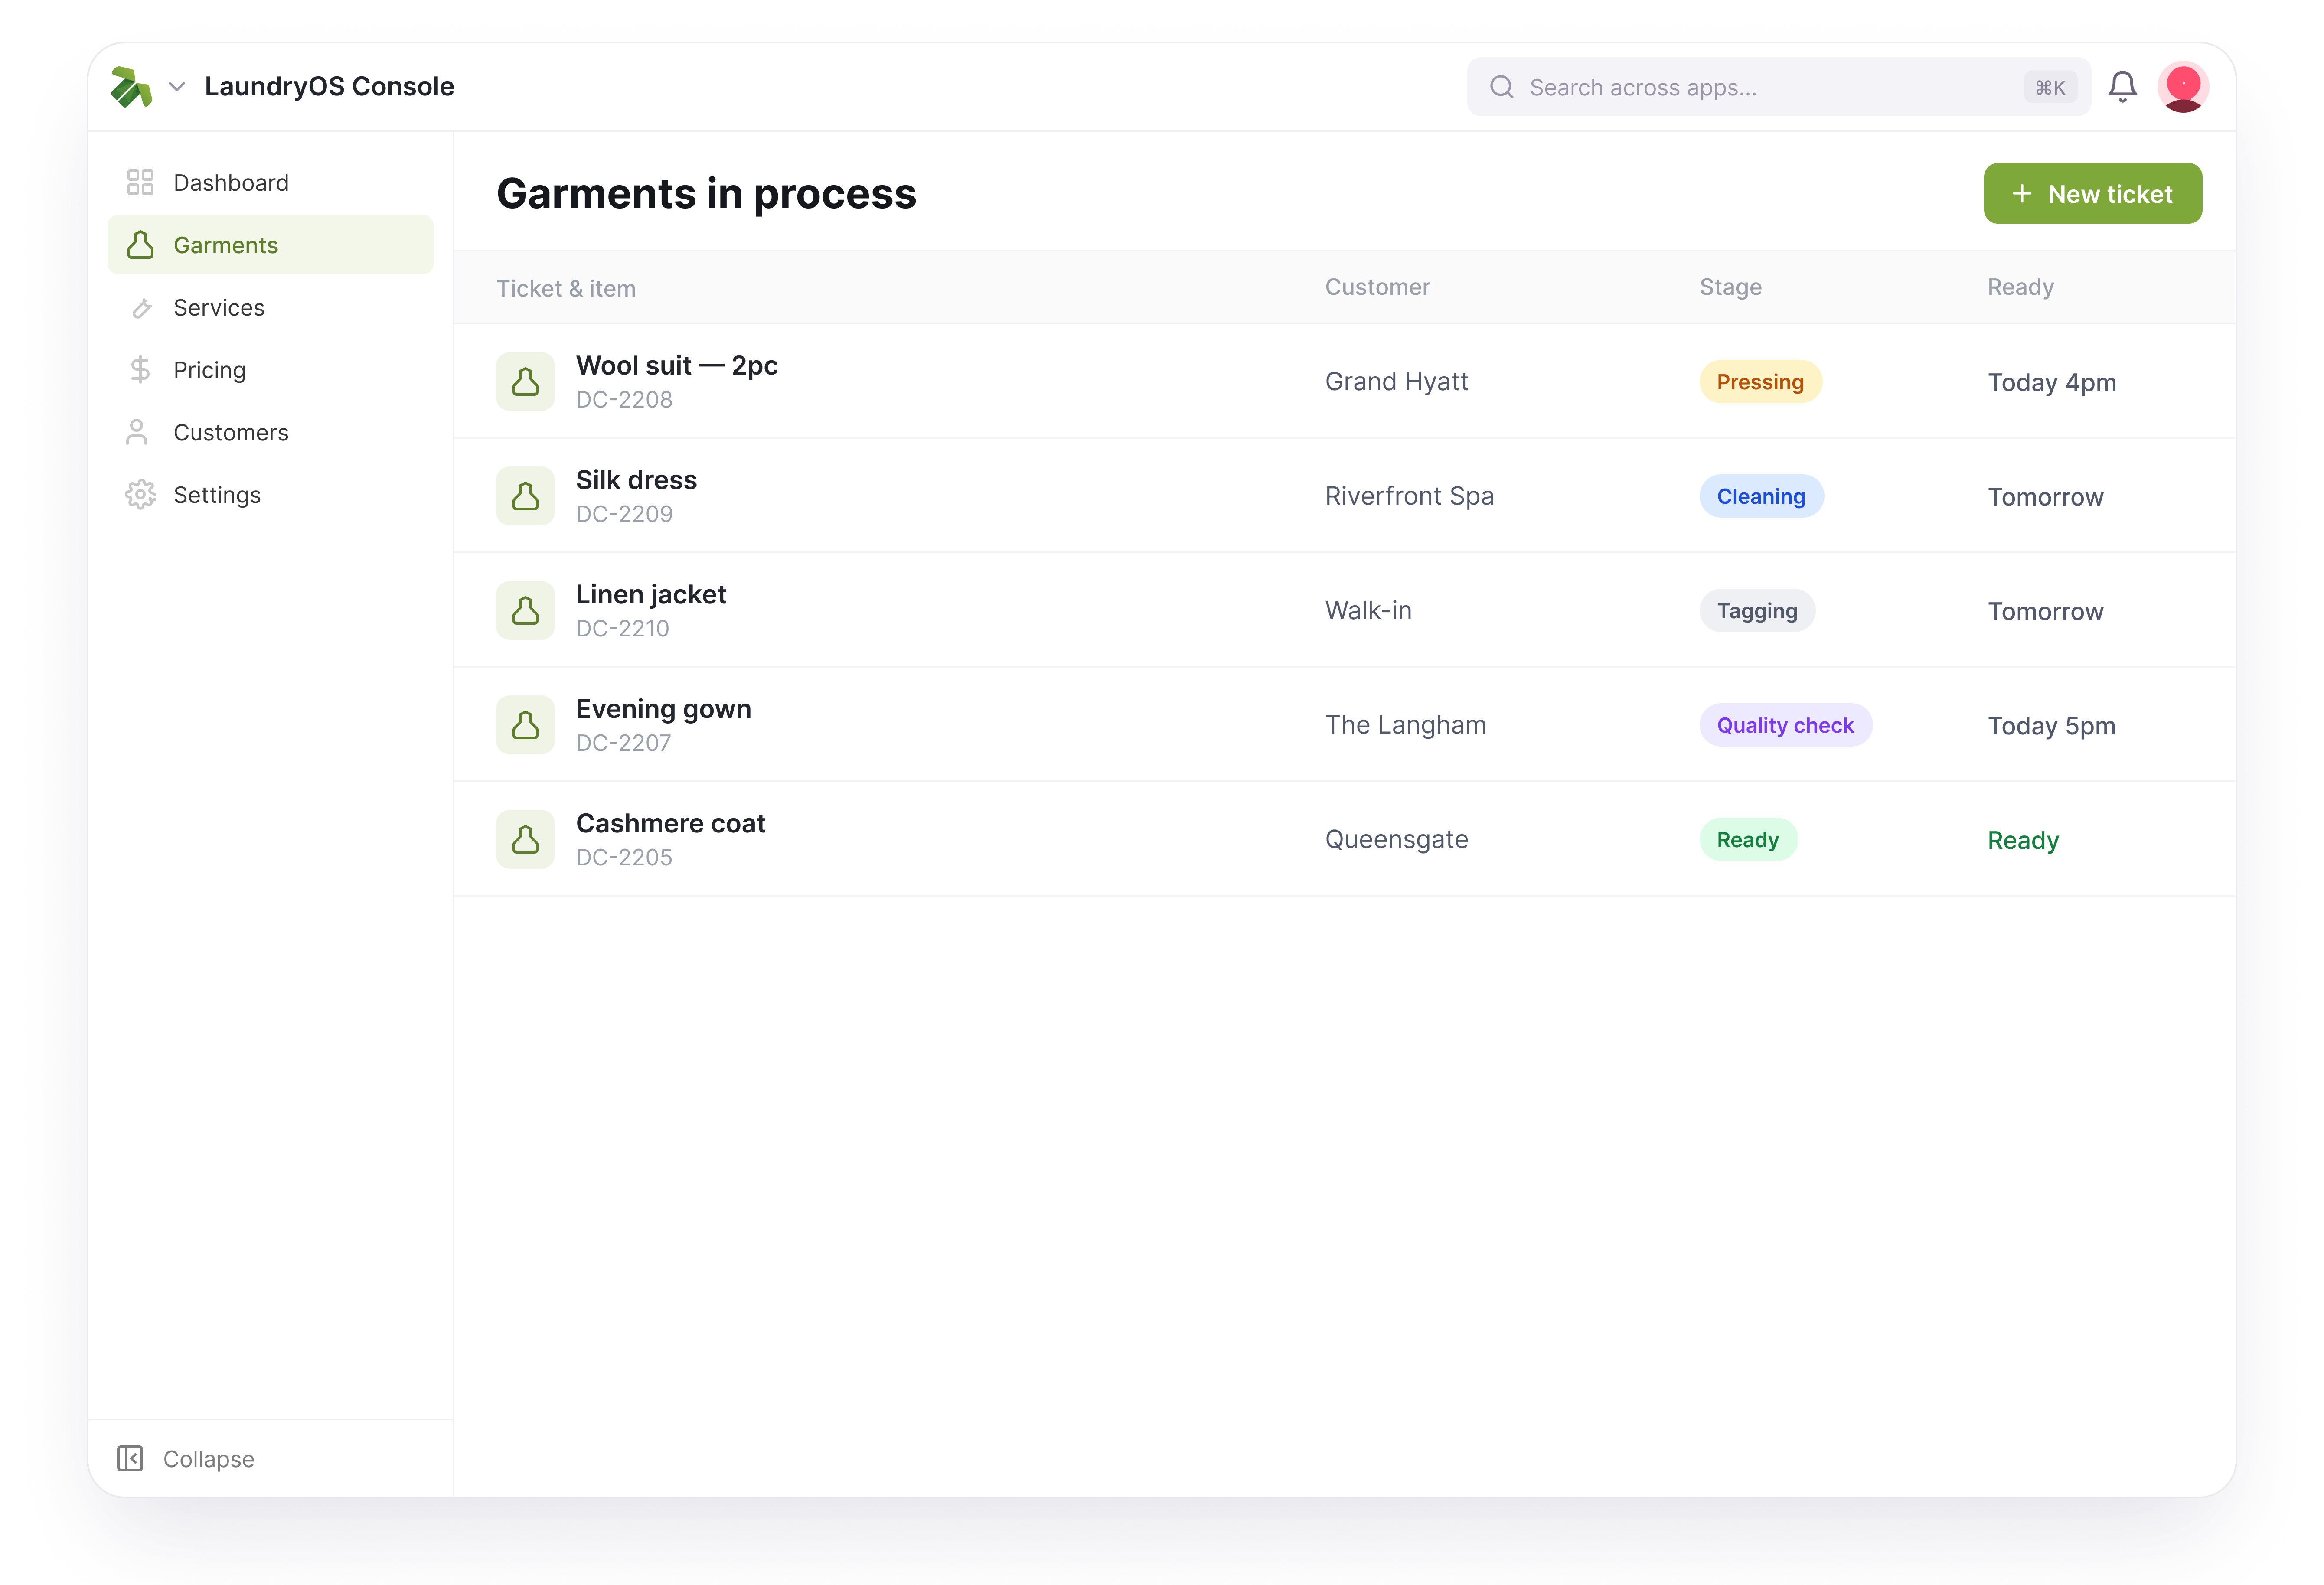Click ticket number DC-2209

coord(624,514)
